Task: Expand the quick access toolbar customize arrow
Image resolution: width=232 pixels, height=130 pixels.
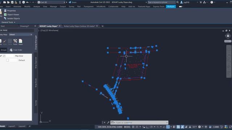Action: [66, 2]
